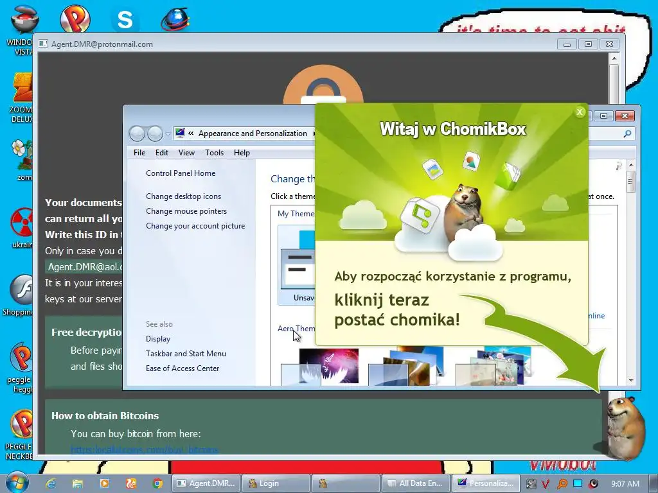Switch to unlabeled hamster taskbar button
658x493 pixels.
tap(345, 483)
